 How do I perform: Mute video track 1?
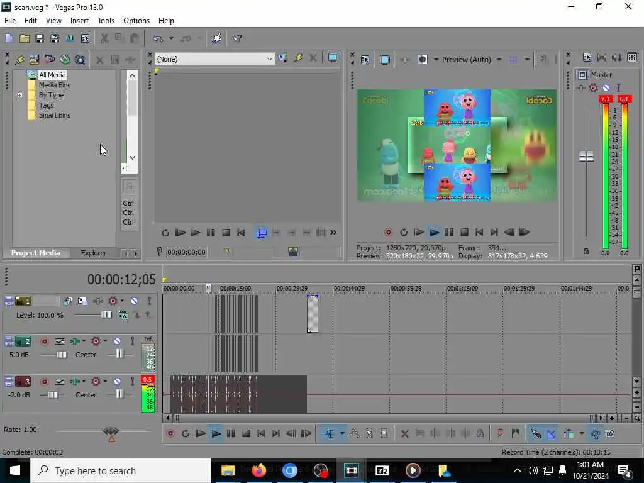click(x=134, y=301)
